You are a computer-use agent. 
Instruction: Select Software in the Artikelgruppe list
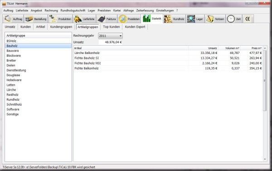[38, 109]
